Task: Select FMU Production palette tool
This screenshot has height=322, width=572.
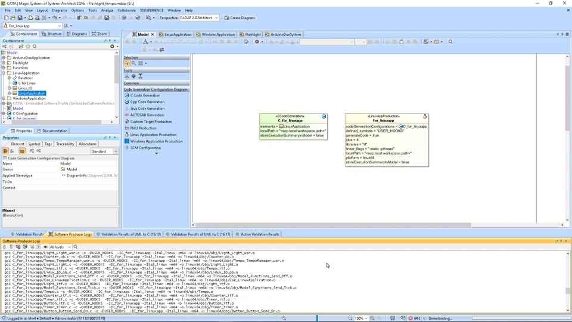Action: click(x=143, y=128)
